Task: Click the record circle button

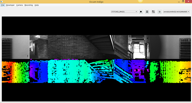Action: (x=141, y=12)
